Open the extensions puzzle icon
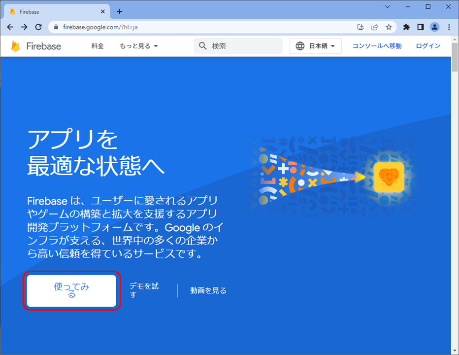Image resolution: width=459 pixels, height=355 pixels. 406,27
